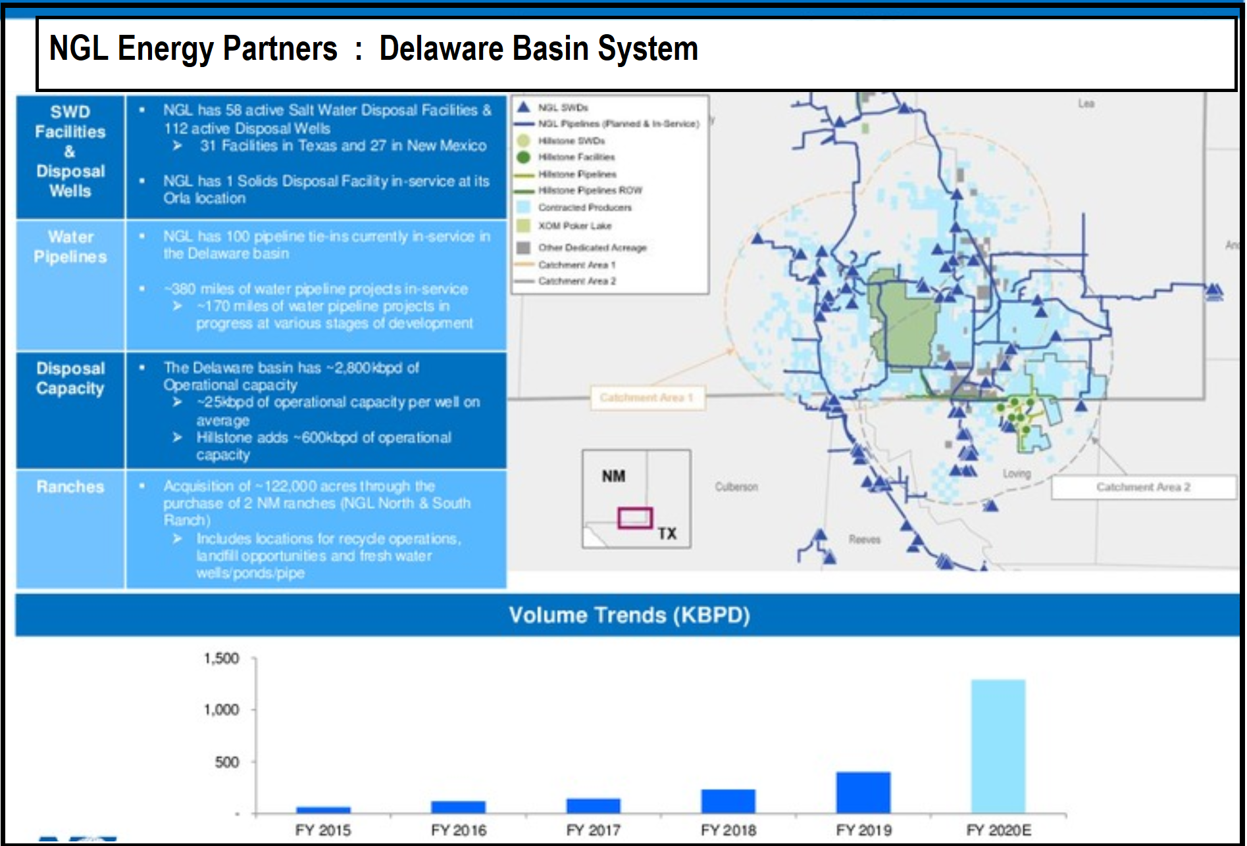The image size is (1247, 846).
Task: Click the 'FY 2019' axis label
Action: (x=864, y=830)
